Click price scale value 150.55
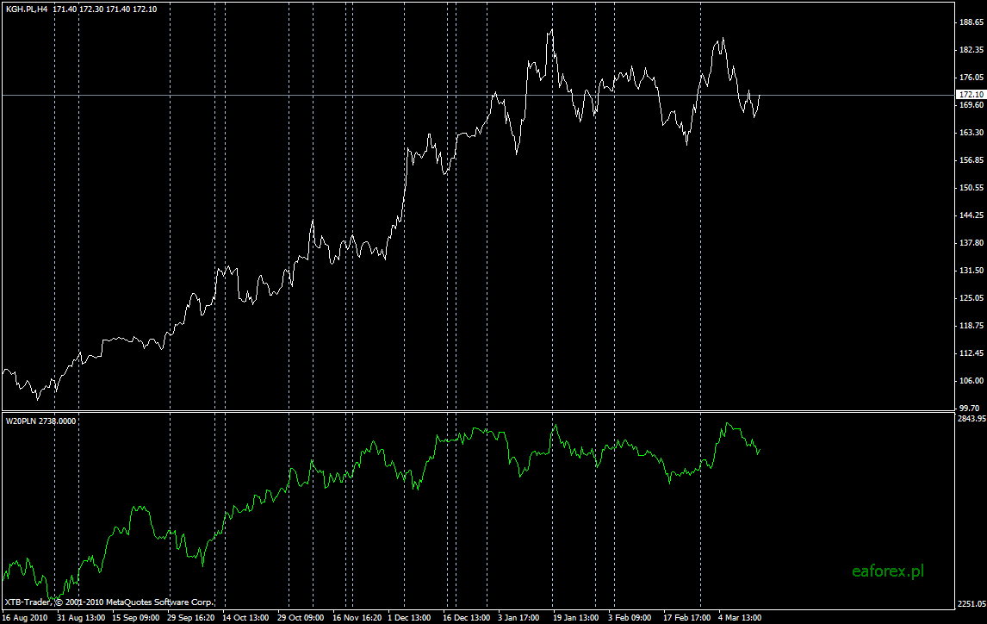 click(x=971, y=188)
